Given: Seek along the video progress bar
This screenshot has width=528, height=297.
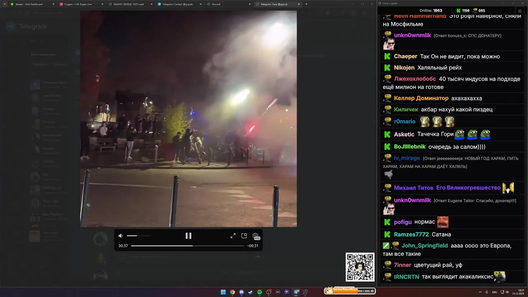Looking at the screenshot, I should pyautogui.click(x=187, y=246).
